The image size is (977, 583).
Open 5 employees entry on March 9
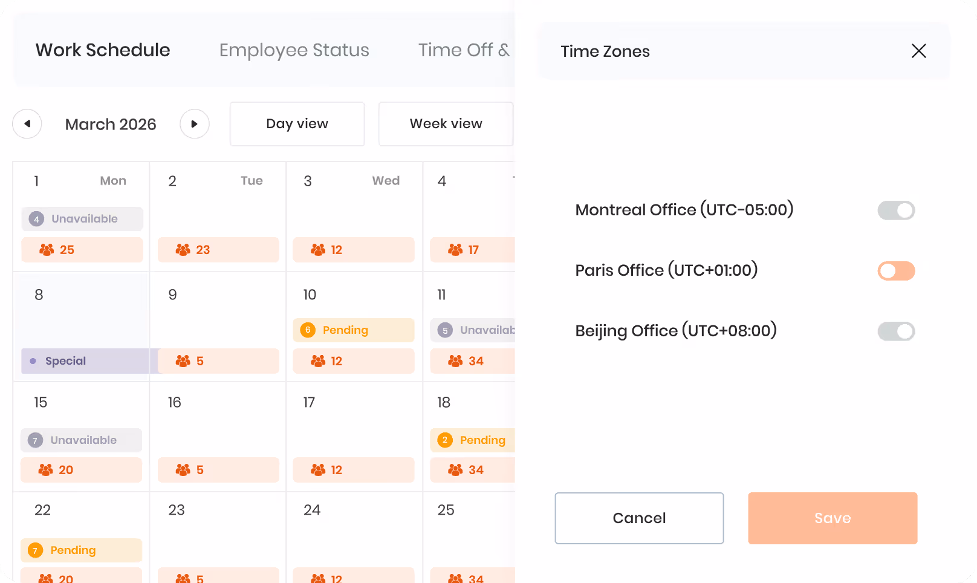[218, 361]
